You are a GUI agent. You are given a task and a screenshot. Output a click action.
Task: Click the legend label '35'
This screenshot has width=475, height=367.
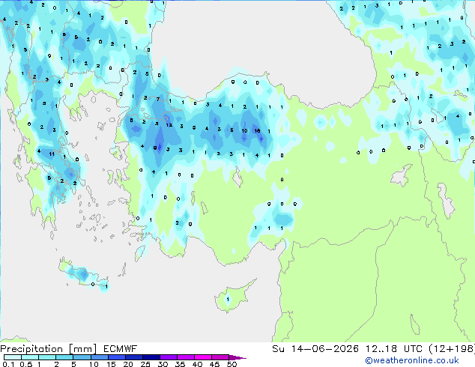pos(180,364)
